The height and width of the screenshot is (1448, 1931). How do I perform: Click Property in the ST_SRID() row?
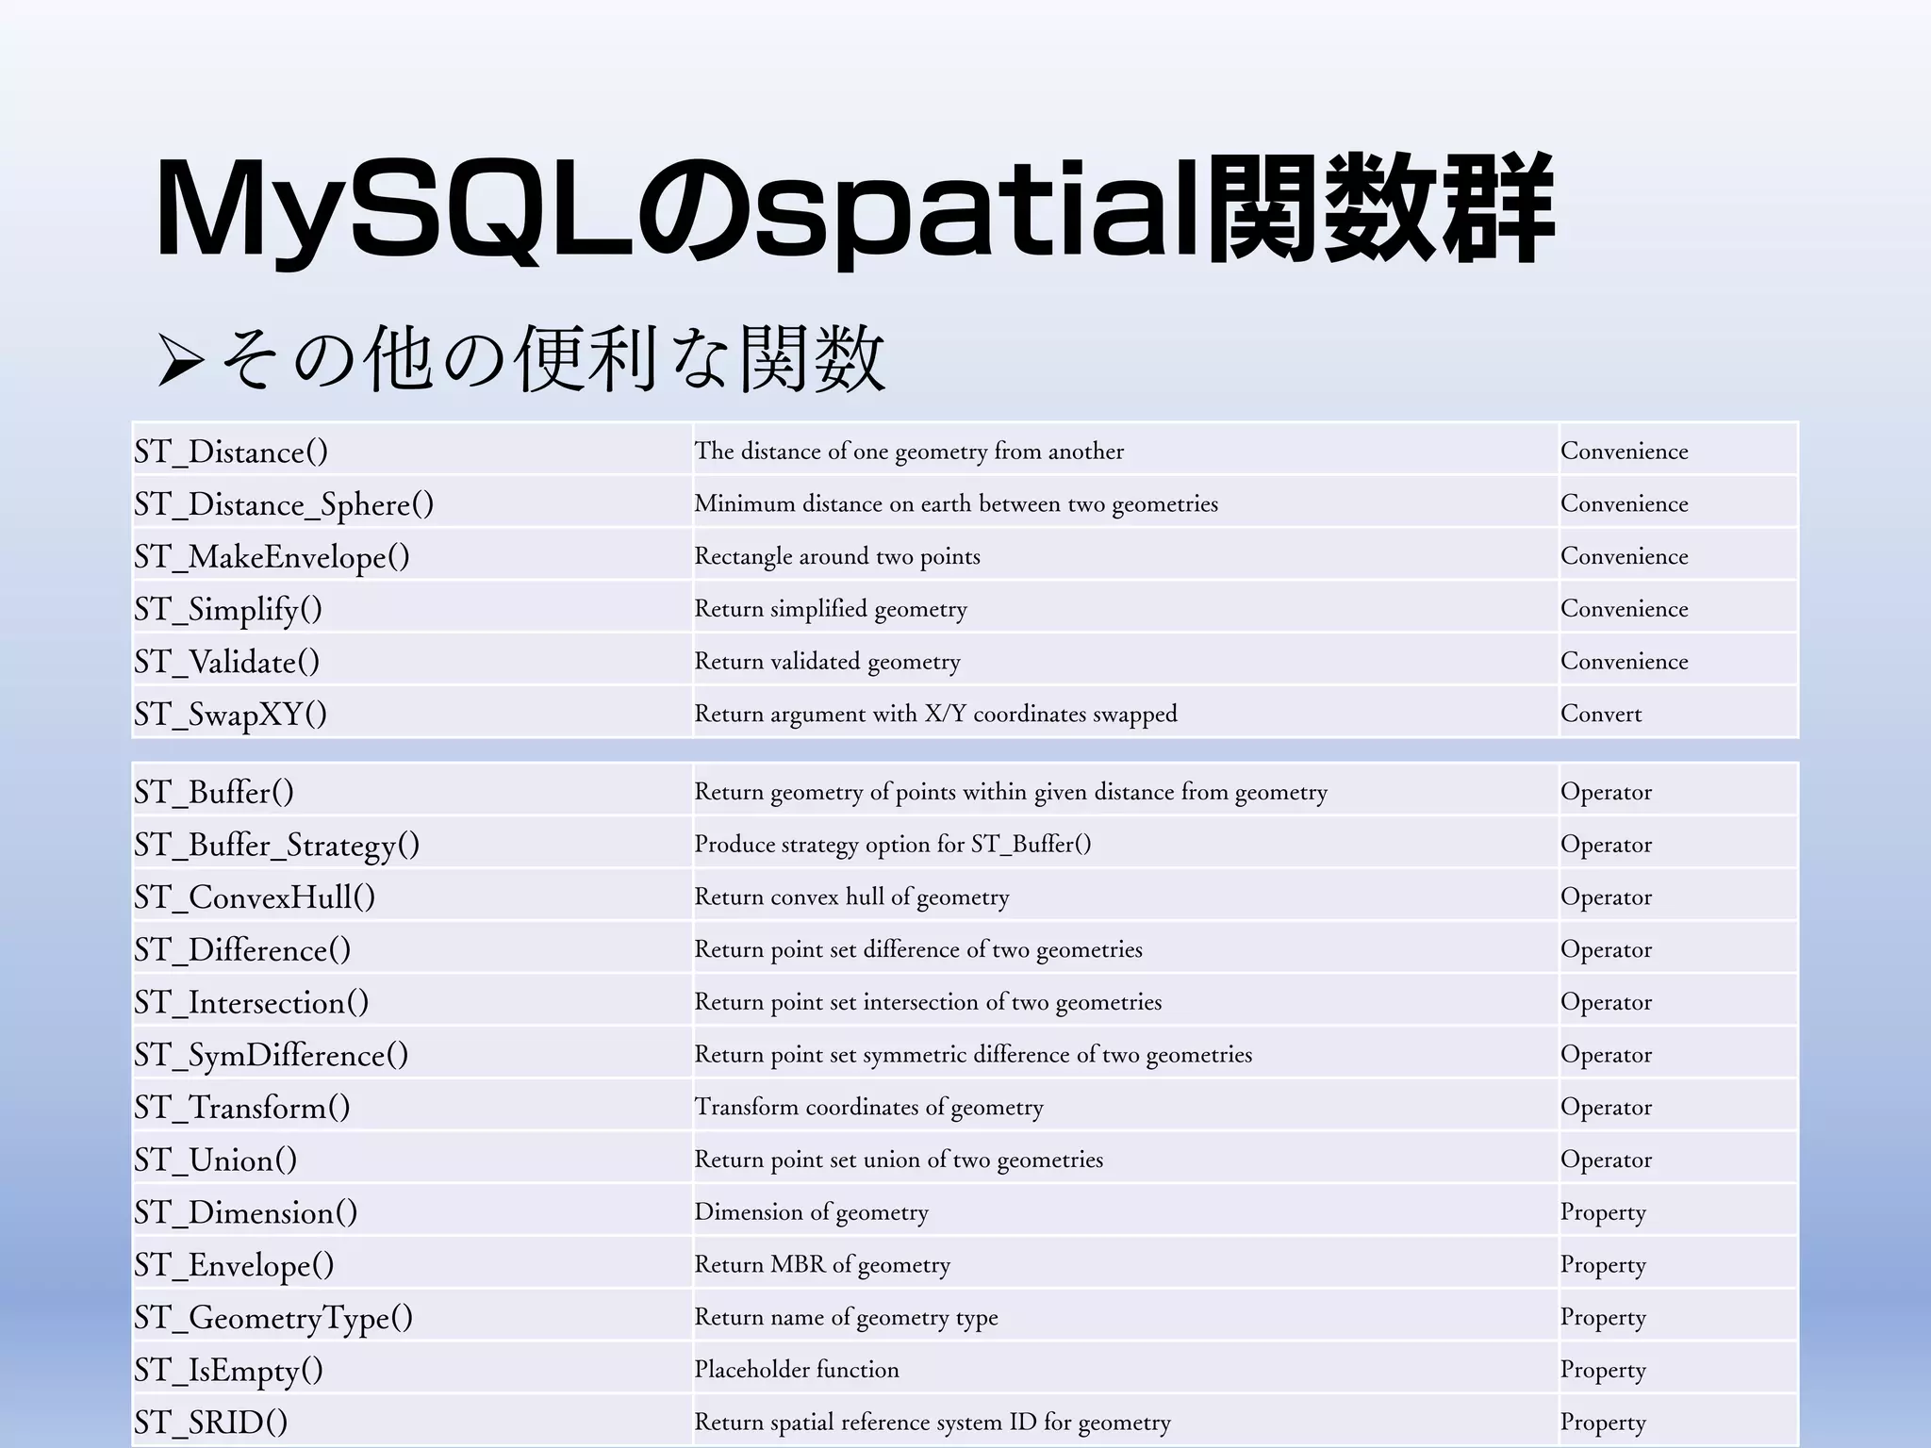1603,1423
